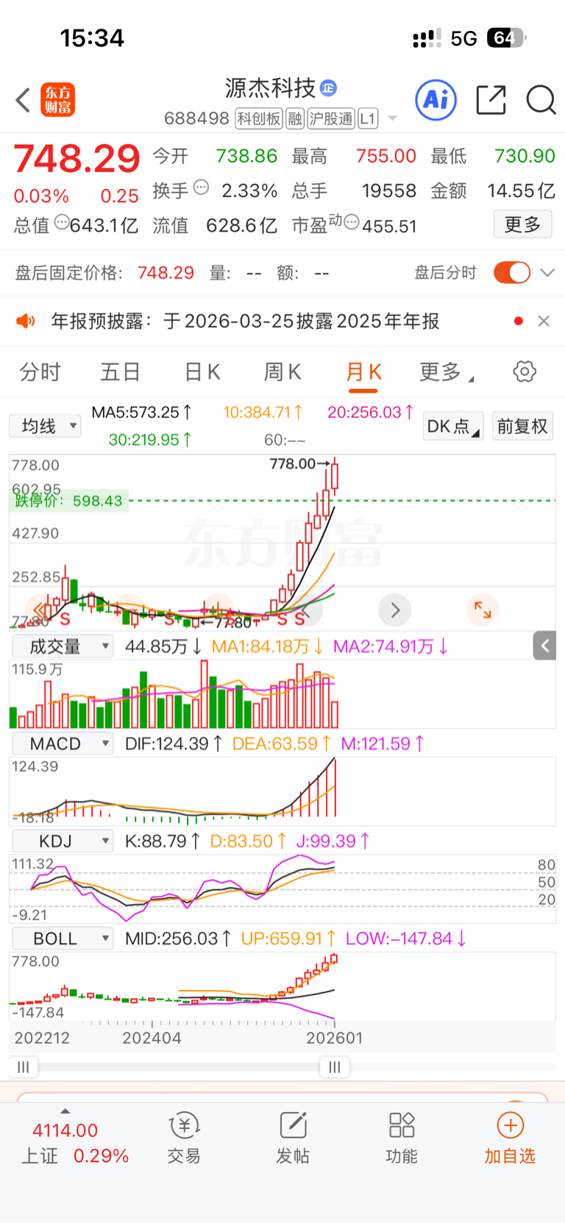Switch to 周K tab

(x=282, y=372)
